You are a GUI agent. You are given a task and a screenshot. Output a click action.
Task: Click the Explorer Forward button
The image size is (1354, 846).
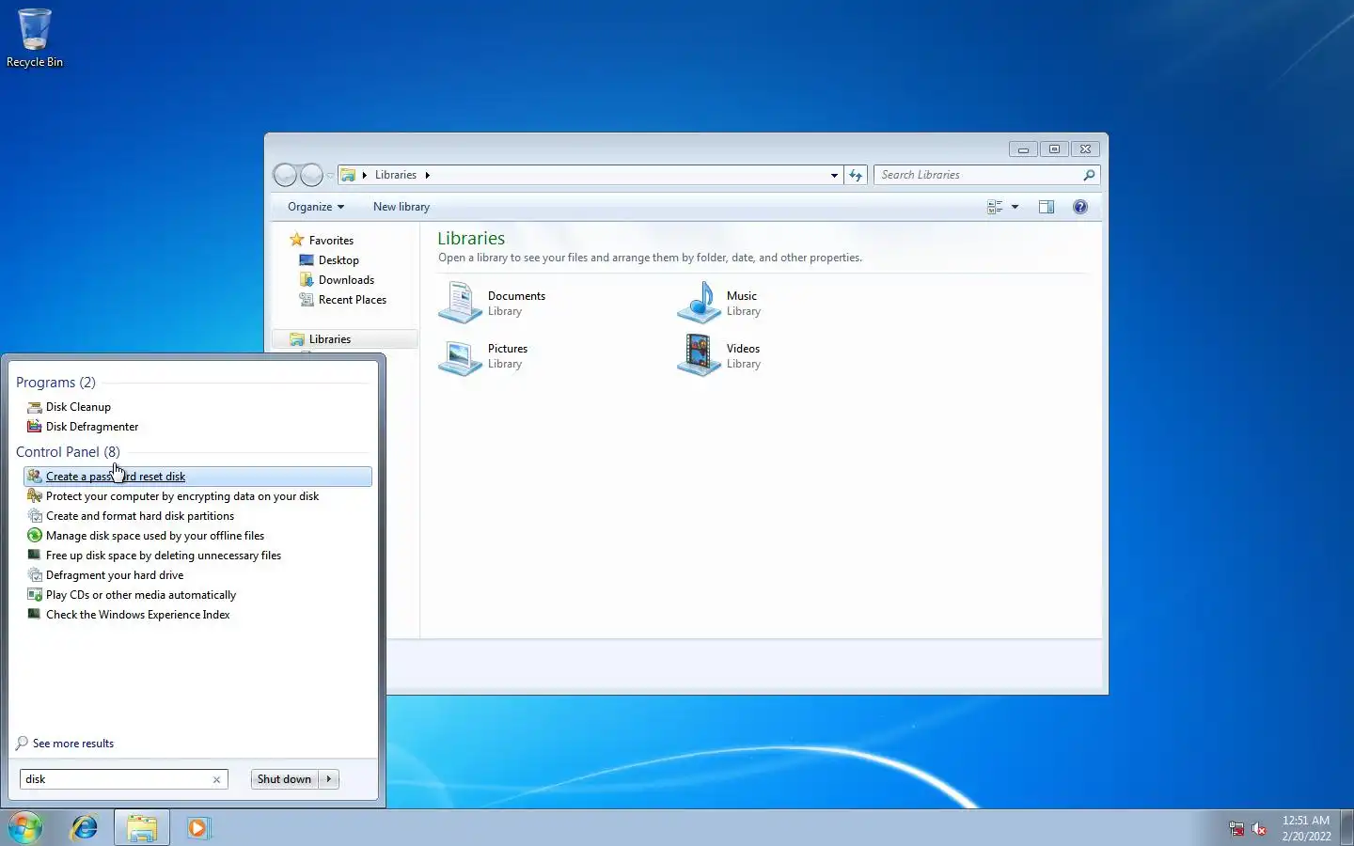tap(311, 175)
